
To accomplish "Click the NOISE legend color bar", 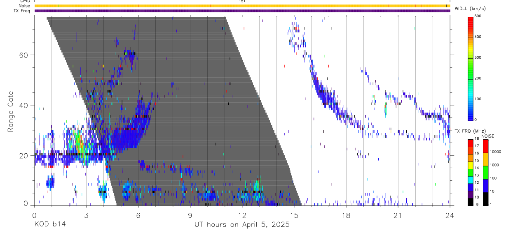I will tap(485, 172).
